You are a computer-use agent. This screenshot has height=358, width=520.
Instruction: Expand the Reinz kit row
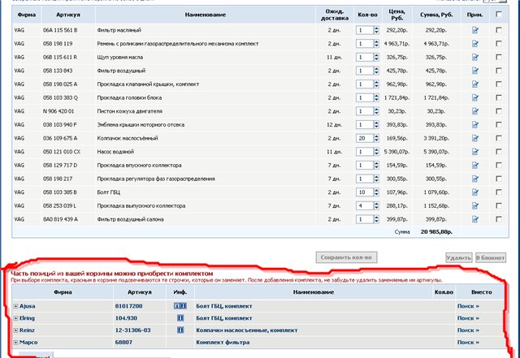[15, 330]
